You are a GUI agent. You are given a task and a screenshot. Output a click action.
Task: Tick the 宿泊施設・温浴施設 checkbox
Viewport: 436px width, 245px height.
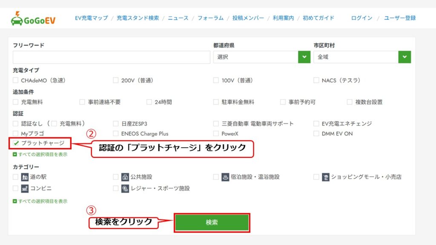(x=216, y=177)
